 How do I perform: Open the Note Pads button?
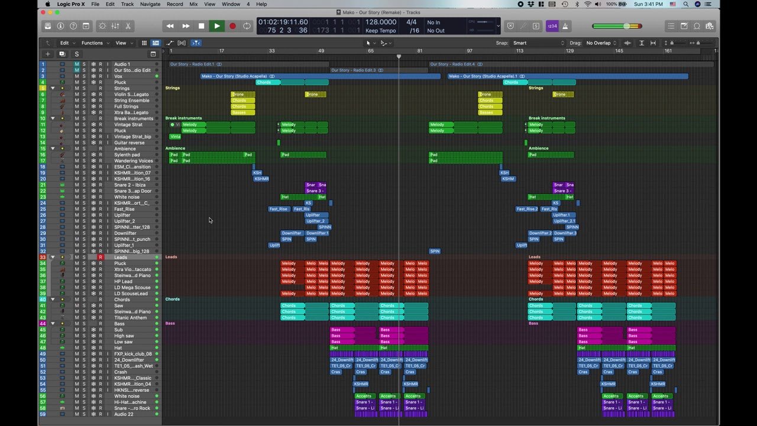point(684,26)
